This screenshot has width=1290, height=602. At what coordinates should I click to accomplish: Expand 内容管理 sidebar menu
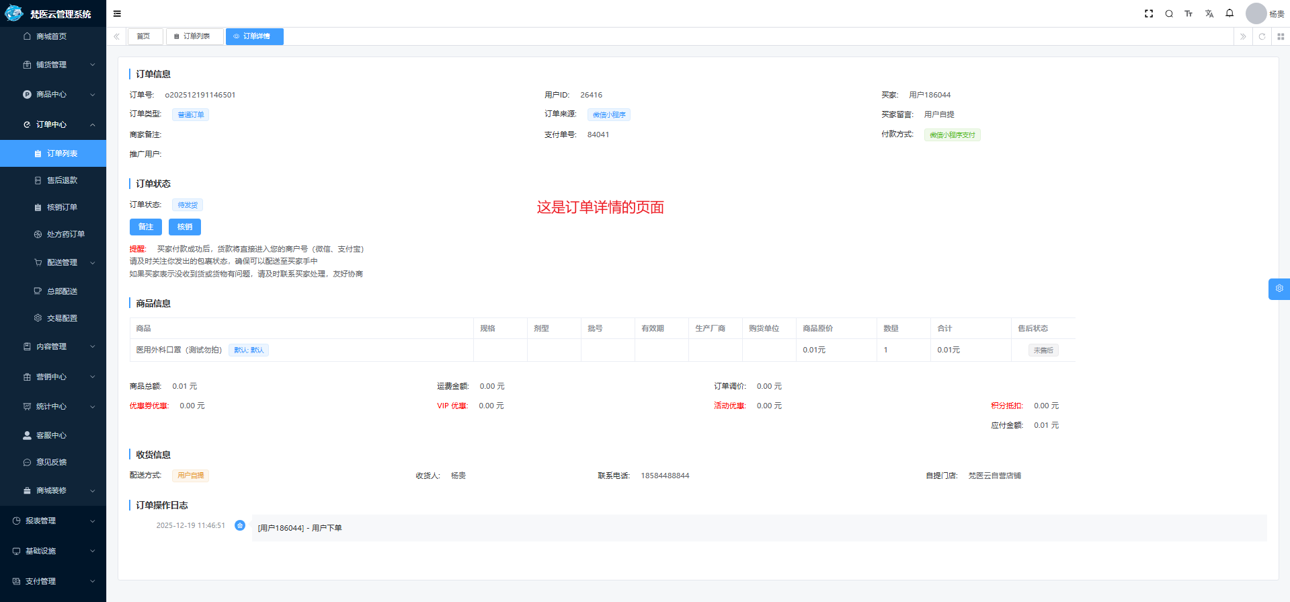pyautogui.click(x=53, y=346)
